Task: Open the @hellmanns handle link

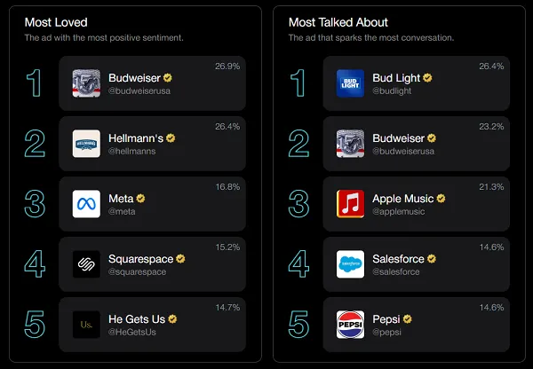Action: (130, 152)
